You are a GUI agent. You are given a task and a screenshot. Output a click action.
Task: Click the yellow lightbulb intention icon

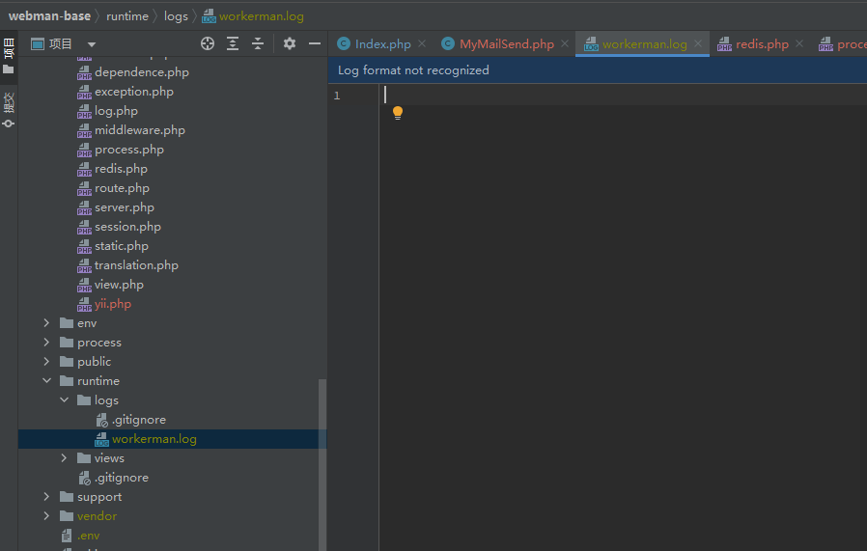pos(398,113)
